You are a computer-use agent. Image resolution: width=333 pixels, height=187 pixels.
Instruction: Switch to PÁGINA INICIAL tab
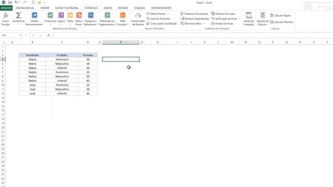click(x=25, y=8)
